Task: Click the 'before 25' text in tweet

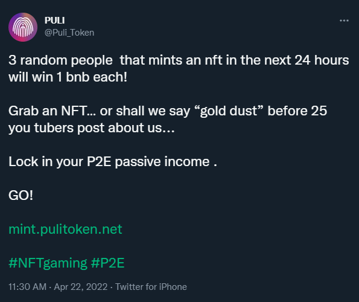Action: pos(297,111)
